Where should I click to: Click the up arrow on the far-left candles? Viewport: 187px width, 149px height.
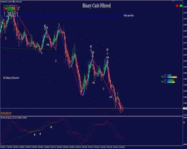(6, 38)
